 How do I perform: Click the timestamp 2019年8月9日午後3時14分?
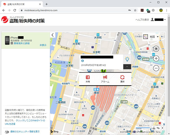click(93, 65)
